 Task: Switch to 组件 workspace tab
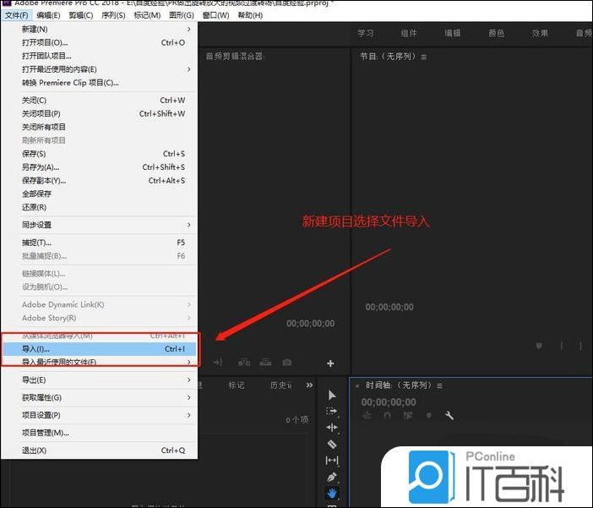409,33
